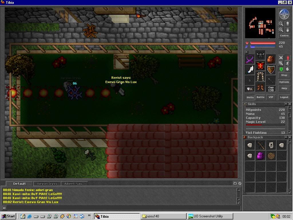The height and width of the screenshot is (220, 293).
Task: Switch to the Xiryon Iryss chat tab
Action: 47,184
